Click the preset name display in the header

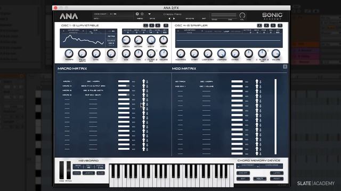point(172,14)
